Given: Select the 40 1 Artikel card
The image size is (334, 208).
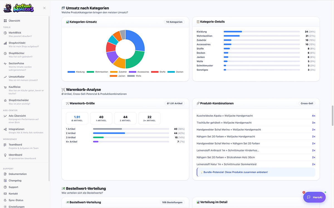Looking at the screenshot, I should 101,118.
